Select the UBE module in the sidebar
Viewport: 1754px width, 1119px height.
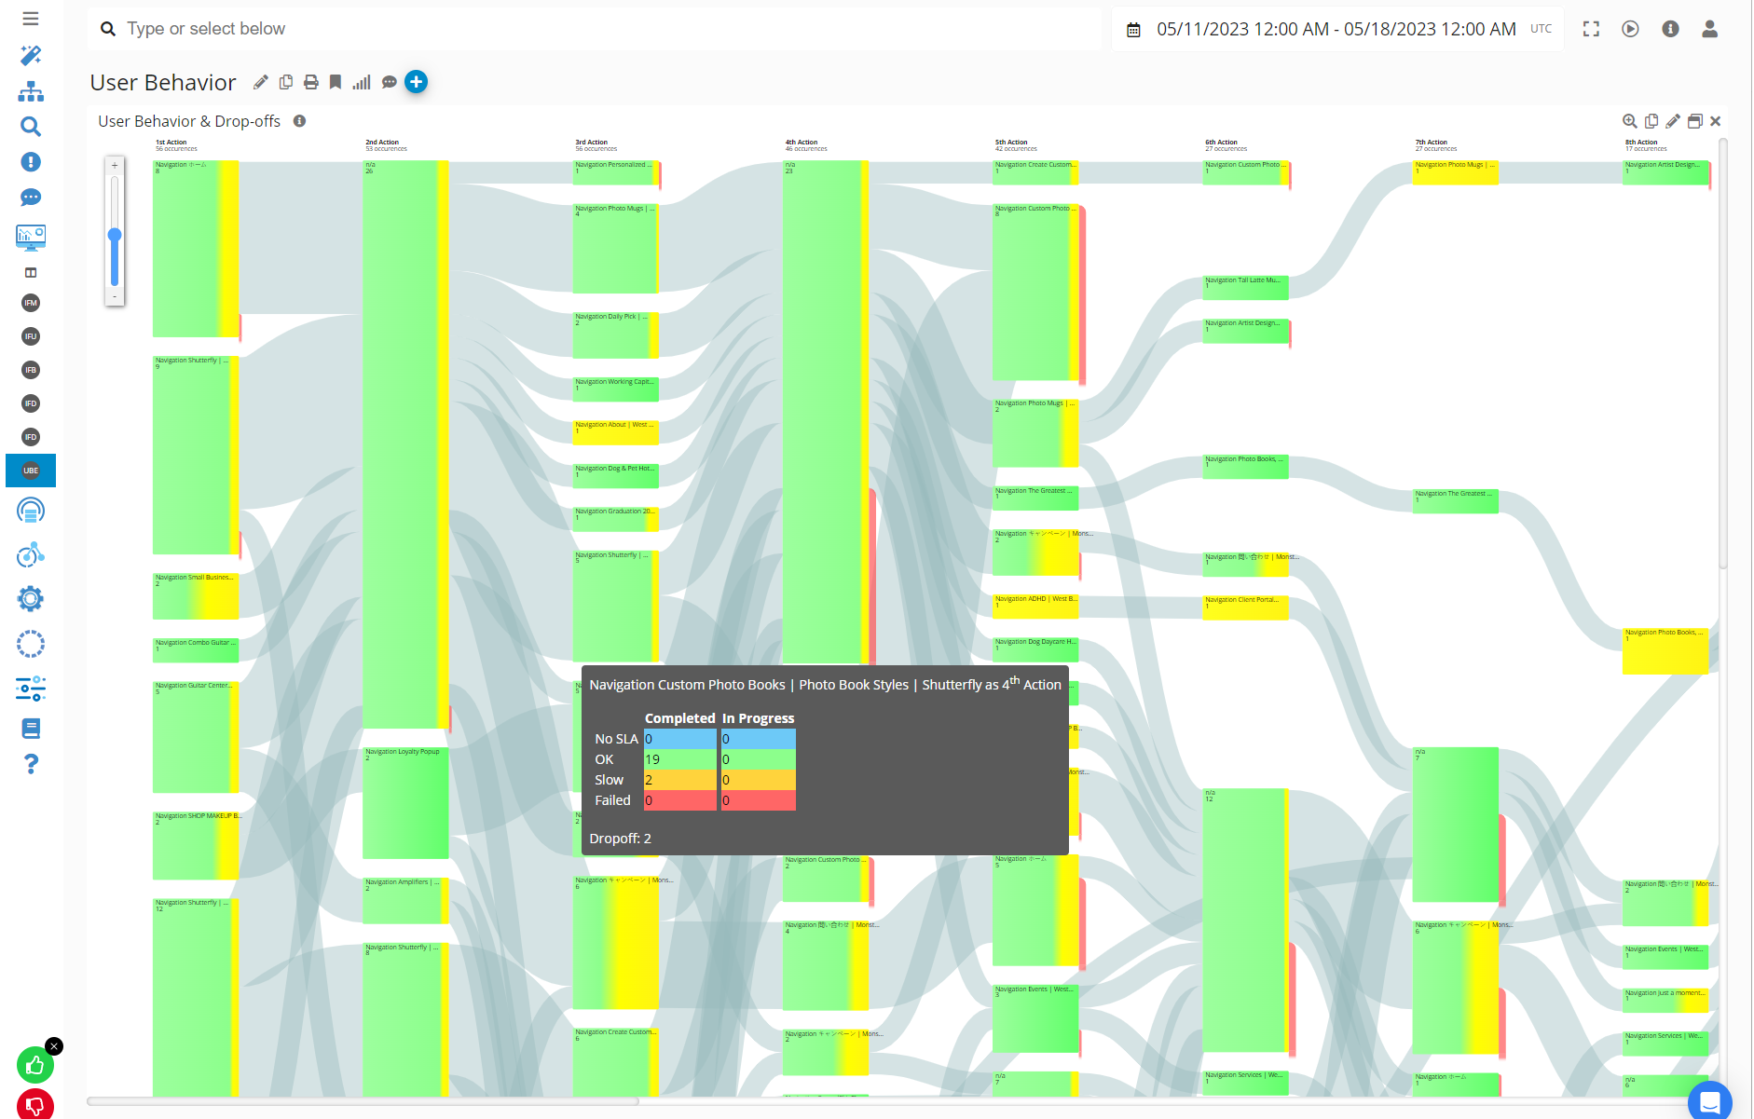(x=30, y=471)
